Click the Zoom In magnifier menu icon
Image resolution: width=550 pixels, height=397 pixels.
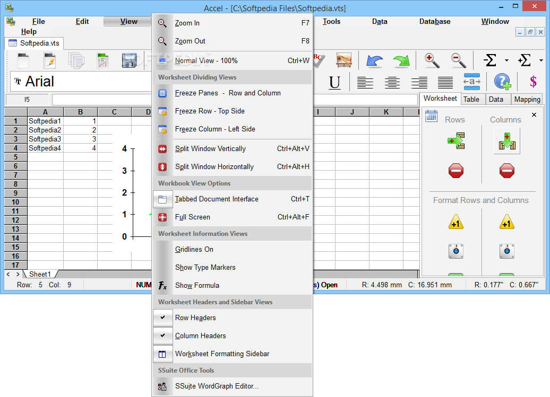[x=162, y=23]
